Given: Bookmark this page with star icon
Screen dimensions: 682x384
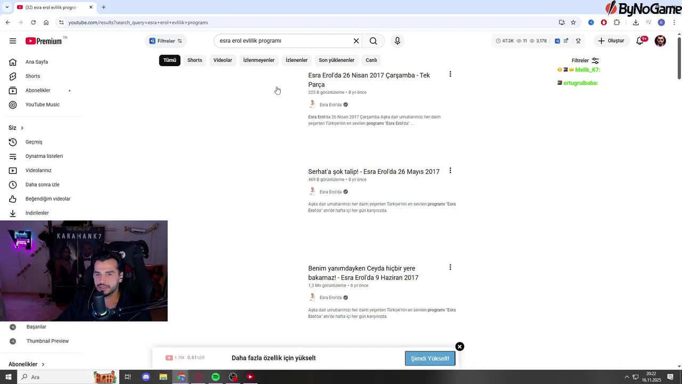Looking at the screenshot, I should click(x=573, y=22).
